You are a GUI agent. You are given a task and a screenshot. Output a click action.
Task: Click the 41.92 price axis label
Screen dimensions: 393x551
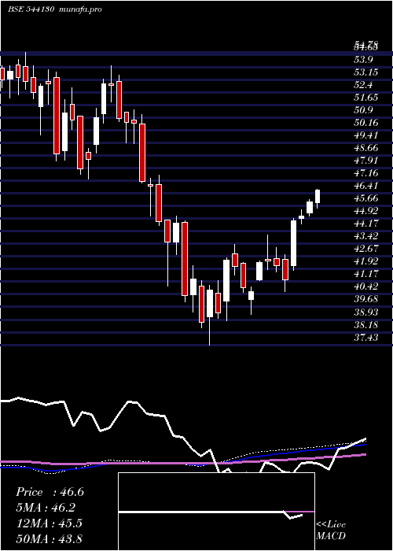[365, 261]
